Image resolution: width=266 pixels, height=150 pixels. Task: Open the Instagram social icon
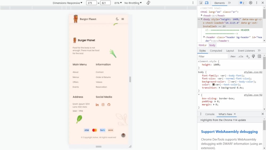103,105
